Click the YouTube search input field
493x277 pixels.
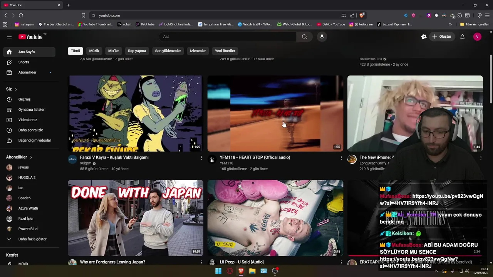(228, 37)
